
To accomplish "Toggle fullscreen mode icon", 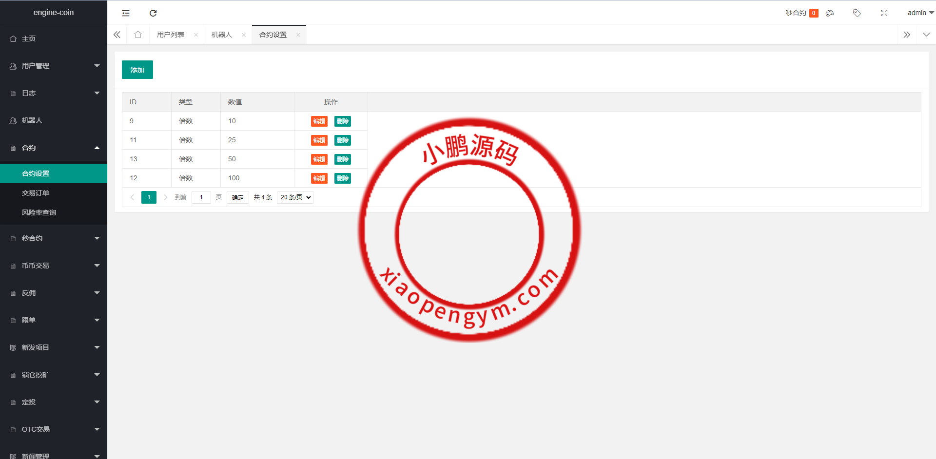I will tap(884, 13).
